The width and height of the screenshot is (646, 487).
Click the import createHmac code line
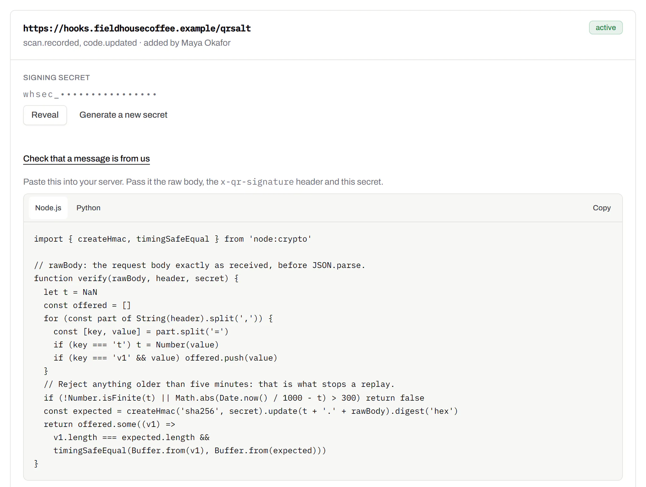click(x=173, y=239)
